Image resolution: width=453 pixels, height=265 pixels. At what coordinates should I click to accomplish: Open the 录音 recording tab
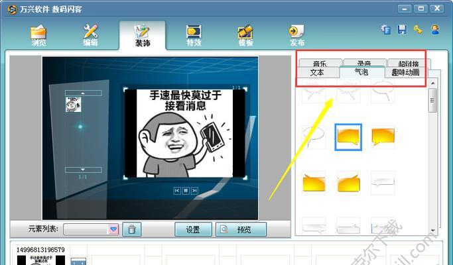365,63
